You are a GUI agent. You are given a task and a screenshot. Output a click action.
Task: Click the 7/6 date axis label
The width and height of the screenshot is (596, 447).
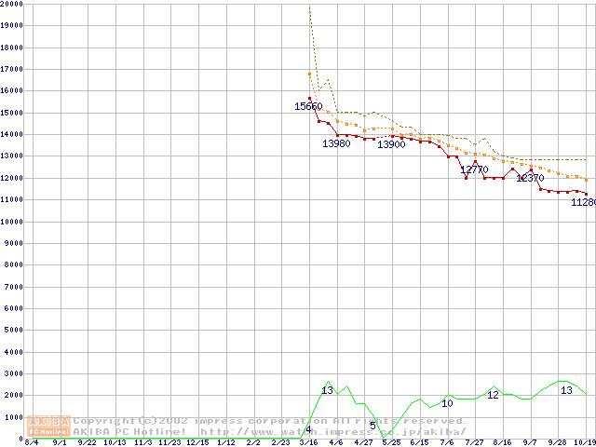click(x=446, y=442)
